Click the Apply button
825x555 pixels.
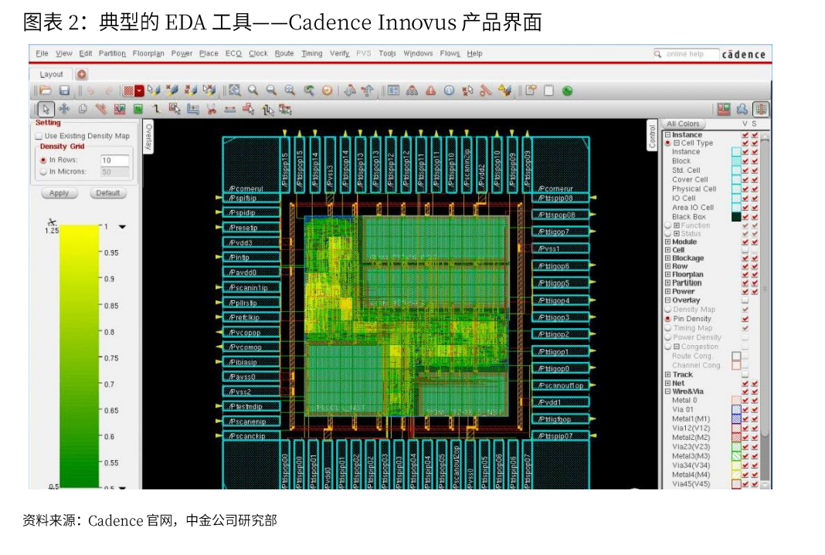pos(59,193)
